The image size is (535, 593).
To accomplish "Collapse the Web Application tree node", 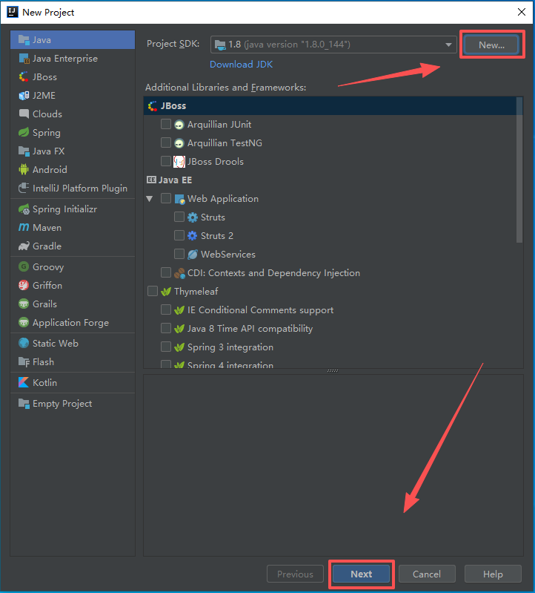I will tap(150, 199).
